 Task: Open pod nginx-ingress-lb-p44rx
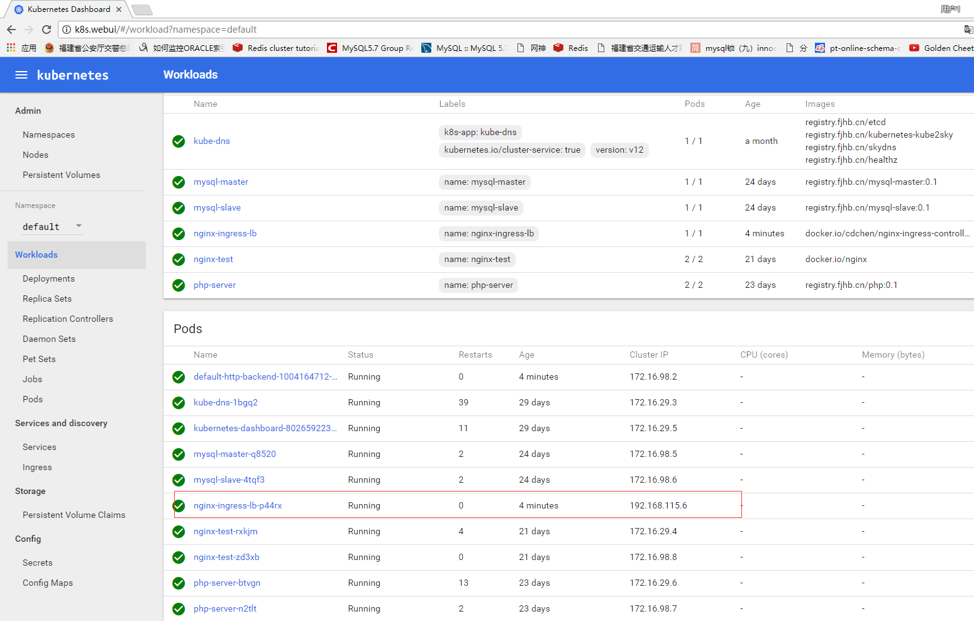tap(238, 505)
